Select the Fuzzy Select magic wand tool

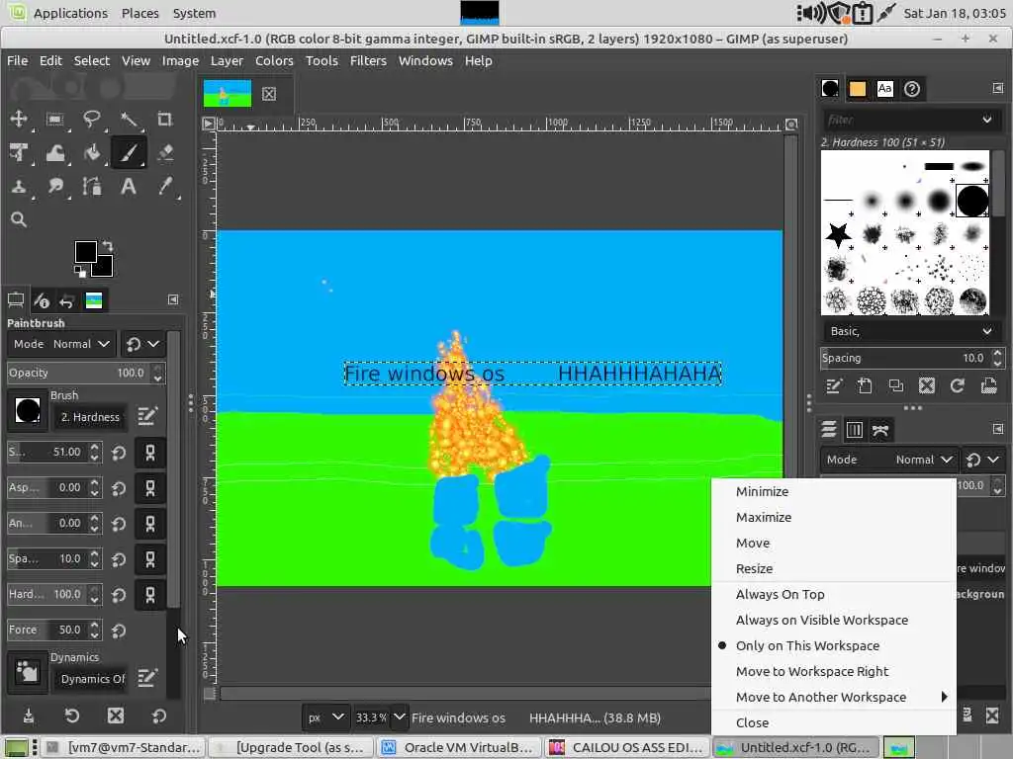tap(129, 119)
